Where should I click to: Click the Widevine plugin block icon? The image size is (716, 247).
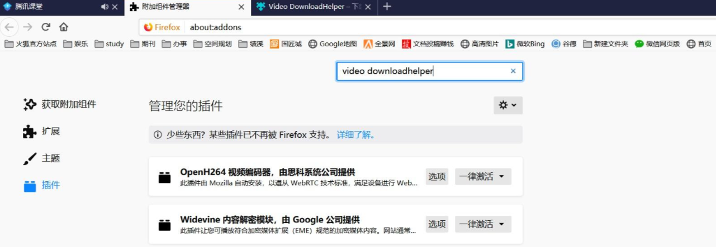coord(164,224)
